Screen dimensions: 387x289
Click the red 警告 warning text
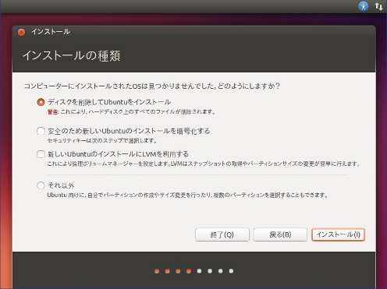53,112
